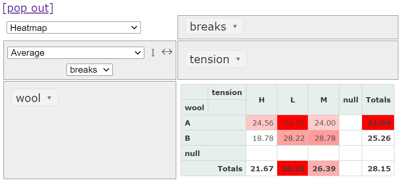Open the wool attribute filter triangle
Screen dimensions: 401x180
49,98
